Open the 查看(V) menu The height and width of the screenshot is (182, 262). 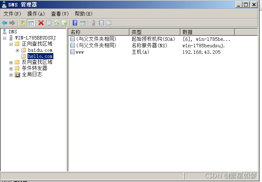[x=60, y=14]
